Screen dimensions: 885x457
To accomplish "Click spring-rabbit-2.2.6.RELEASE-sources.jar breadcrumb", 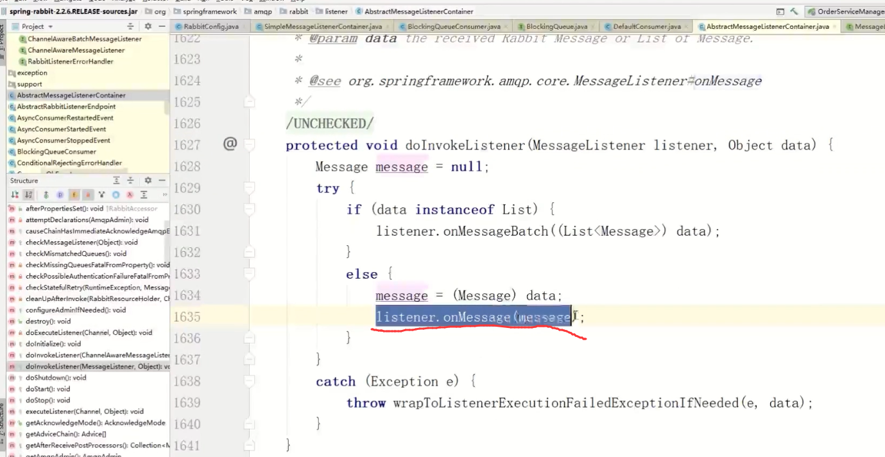I will coord(72,12).
